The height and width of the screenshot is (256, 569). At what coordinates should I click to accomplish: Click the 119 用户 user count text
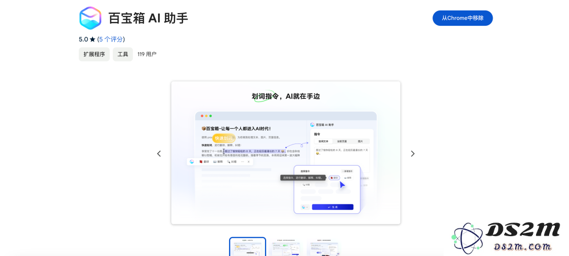coord(147,54)
